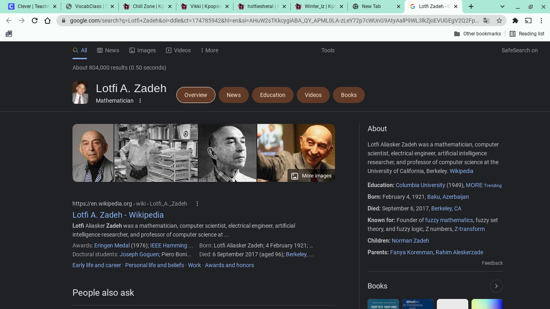Open the Reading list

(x=527, y=34)
